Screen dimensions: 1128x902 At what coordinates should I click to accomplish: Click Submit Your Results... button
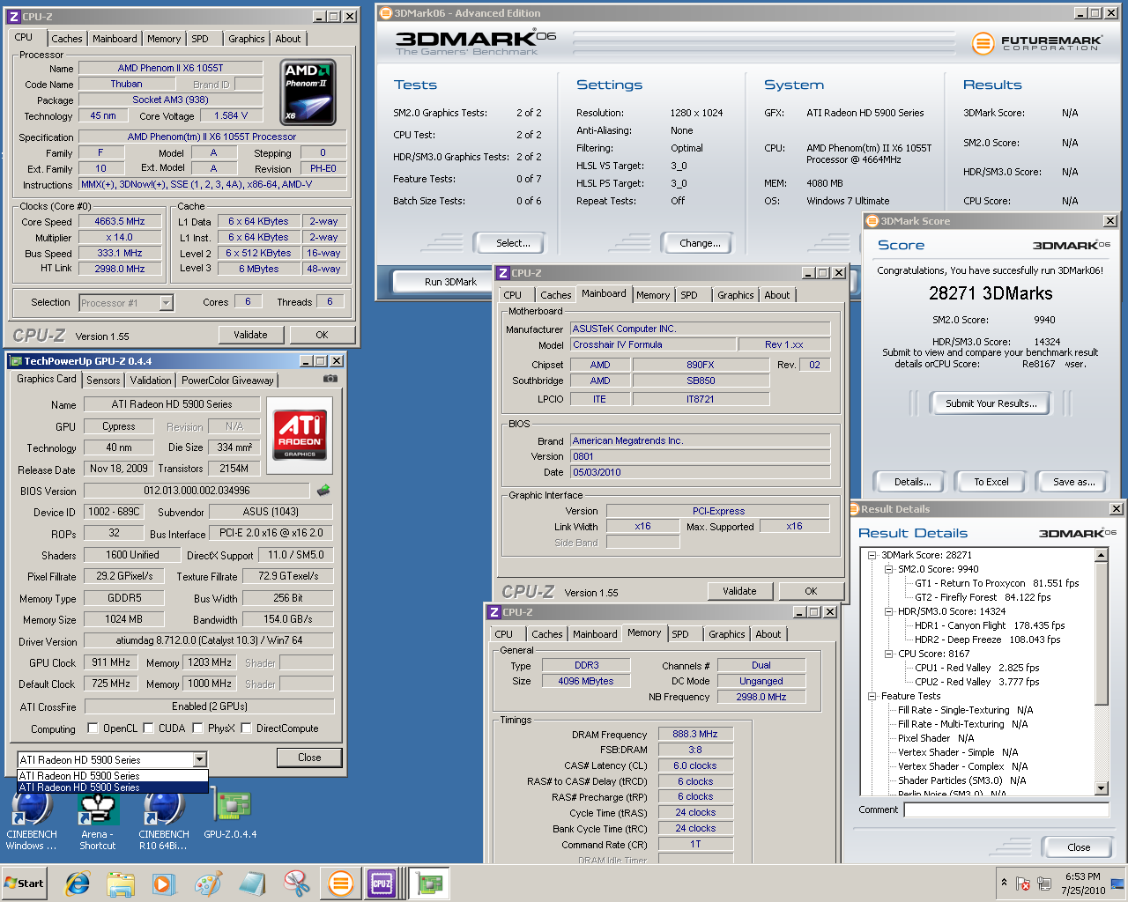point(991,403)
